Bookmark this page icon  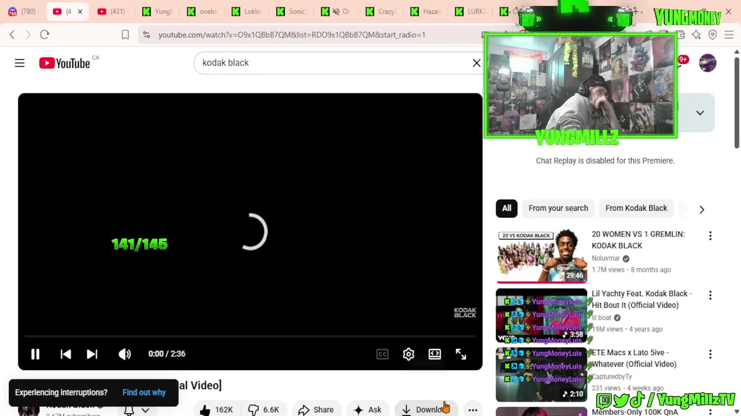125,35
